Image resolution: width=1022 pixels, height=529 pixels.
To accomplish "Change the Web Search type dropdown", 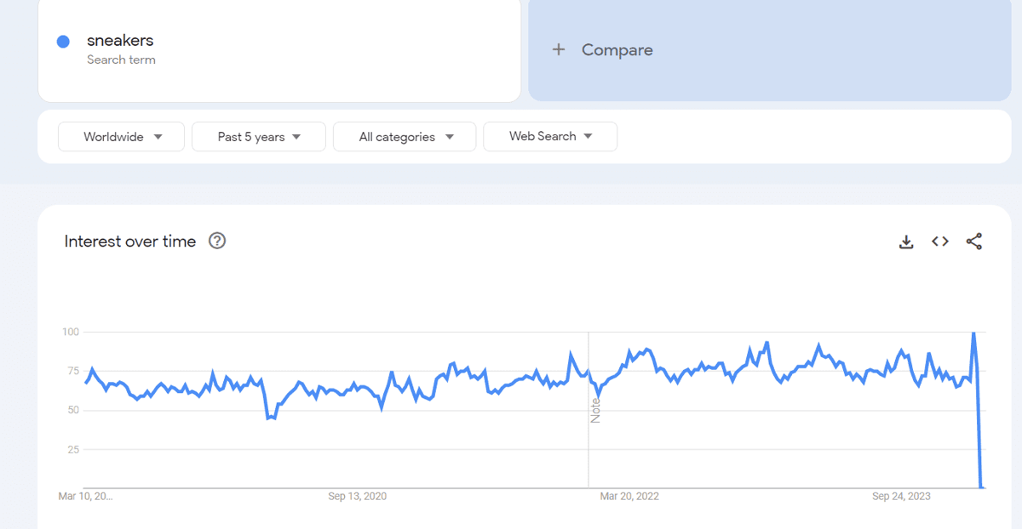I will [550, 136].
